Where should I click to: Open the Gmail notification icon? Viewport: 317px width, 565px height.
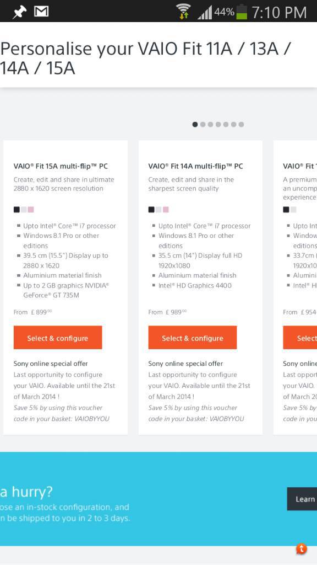(41, 12)
